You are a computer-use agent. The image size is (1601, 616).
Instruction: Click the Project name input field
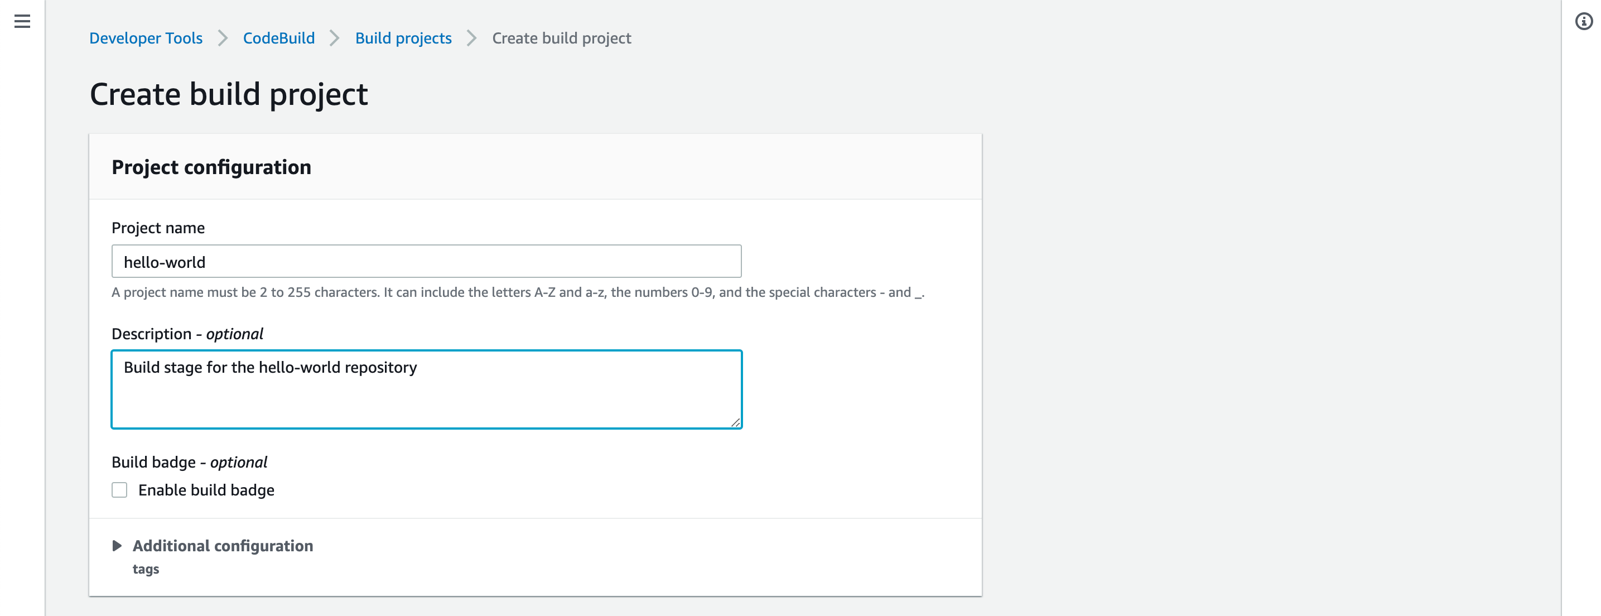click(x=426, y=261)
